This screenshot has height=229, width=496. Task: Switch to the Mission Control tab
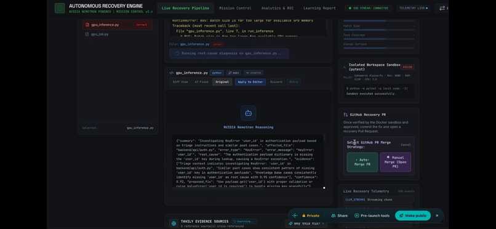(235, 8)
